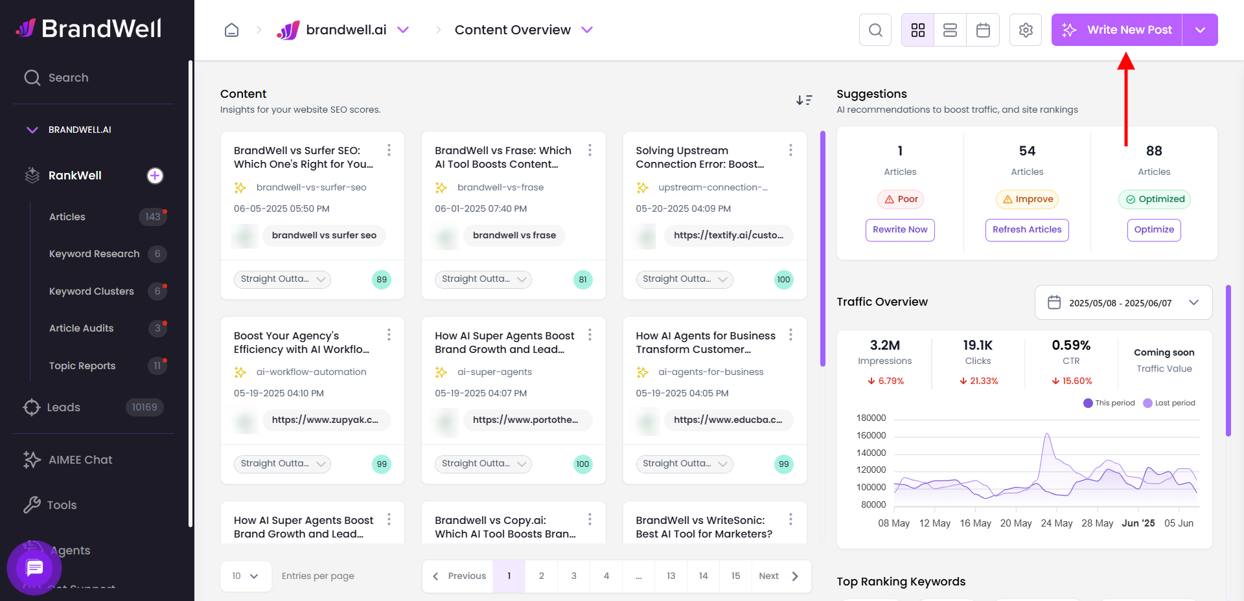Viewport: 1244px width, 601px height.
Task: Open AIMEE Chat in sidebar
Action: point(80,460)
